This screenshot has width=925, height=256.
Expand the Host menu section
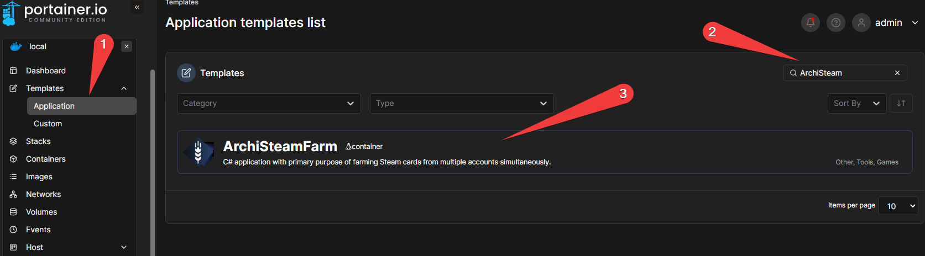coord(124,247)
